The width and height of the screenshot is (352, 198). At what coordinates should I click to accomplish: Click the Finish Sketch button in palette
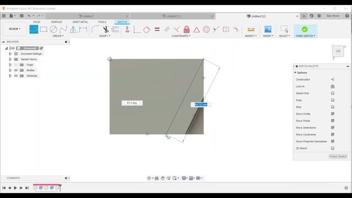(x=338, y=156)
